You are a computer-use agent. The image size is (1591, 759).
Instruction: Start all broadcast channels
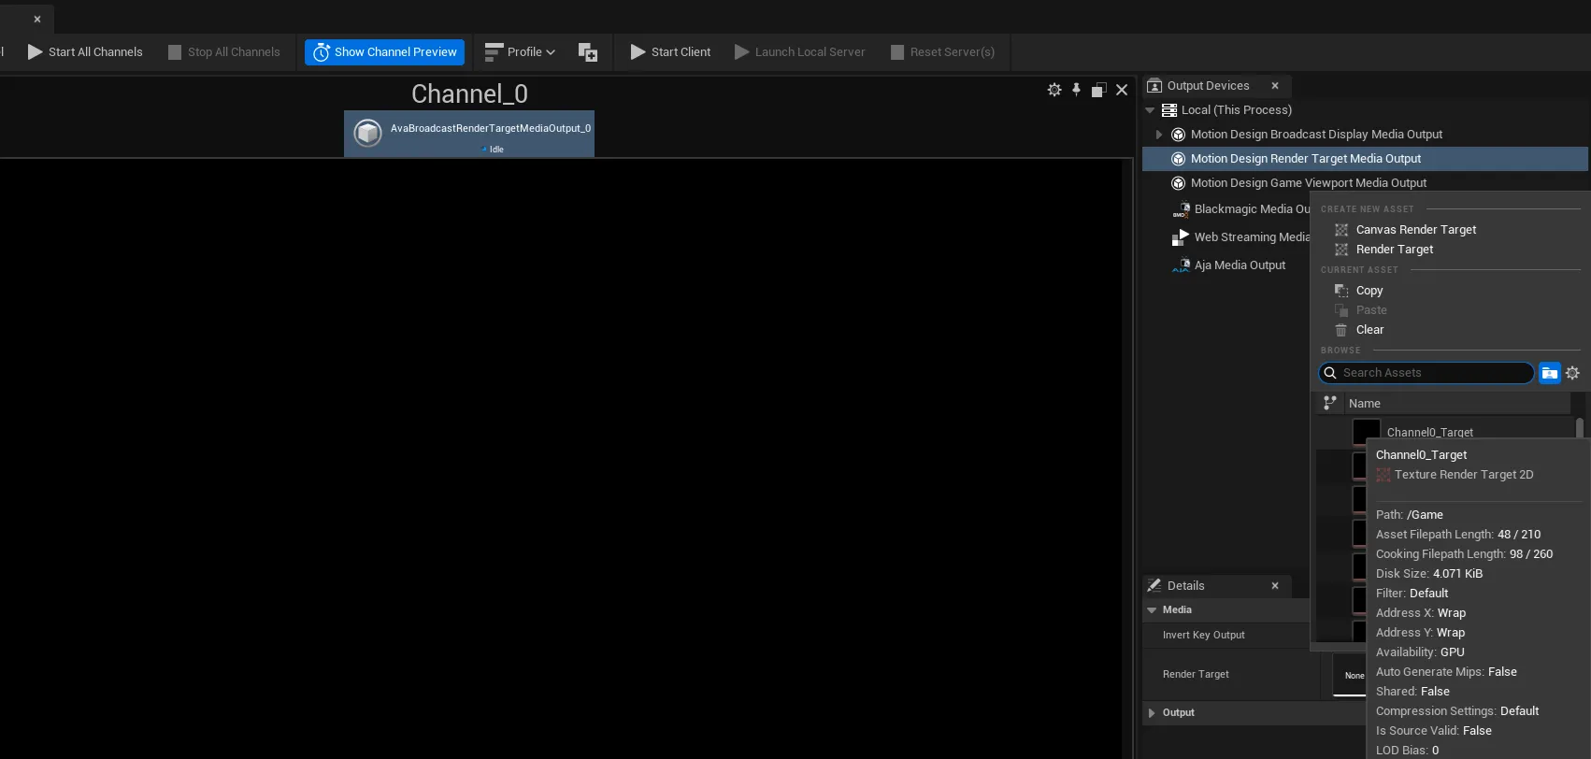pos(85,52)
